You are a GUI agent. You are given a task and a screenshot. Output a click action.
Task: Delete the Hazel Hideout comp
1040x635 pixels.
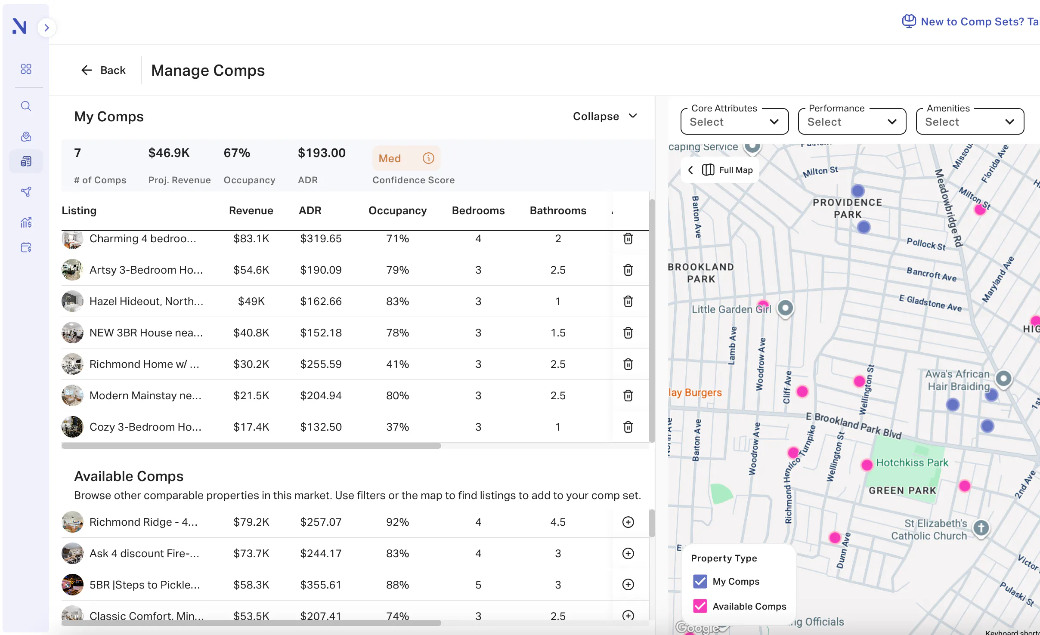pos(628,301)
